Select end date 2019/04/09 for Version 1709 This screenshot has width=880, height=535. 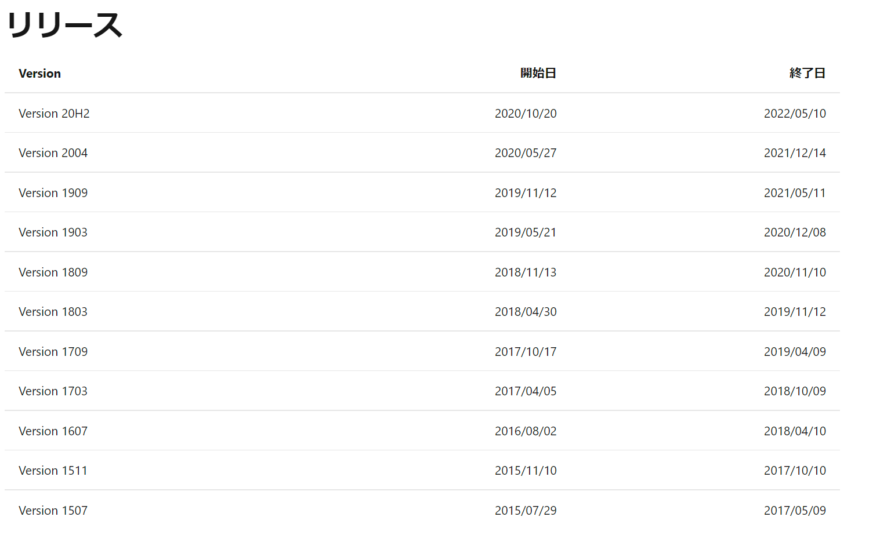pyautogui.click(x=794, y=352)
